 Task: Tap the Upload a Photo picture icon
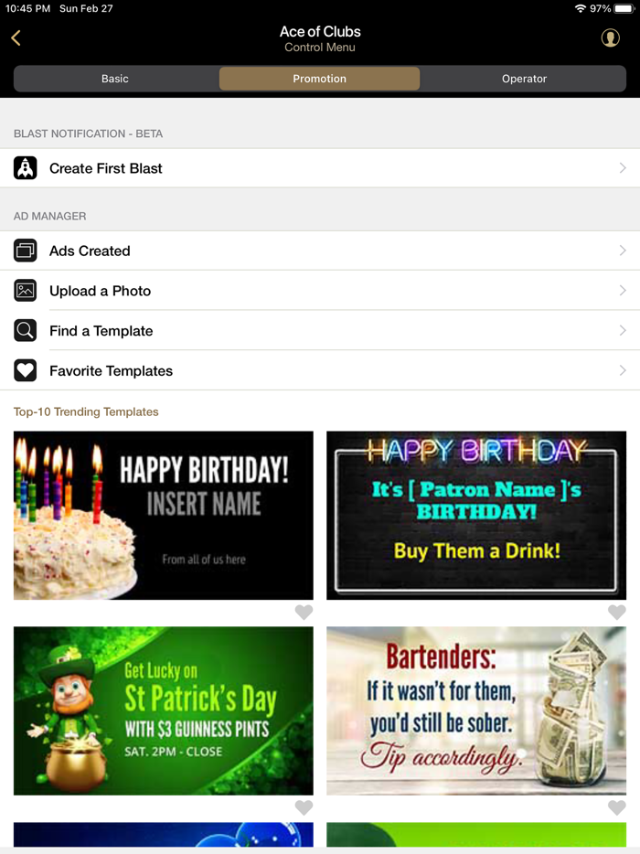pyautogui.click(x=25, y=290)
